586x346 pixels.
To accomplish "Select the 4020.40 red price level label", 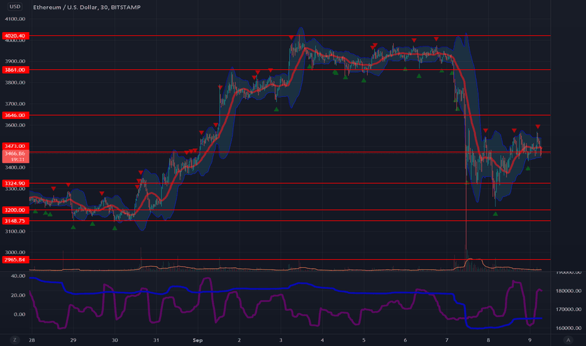I will tap(15, 36).
